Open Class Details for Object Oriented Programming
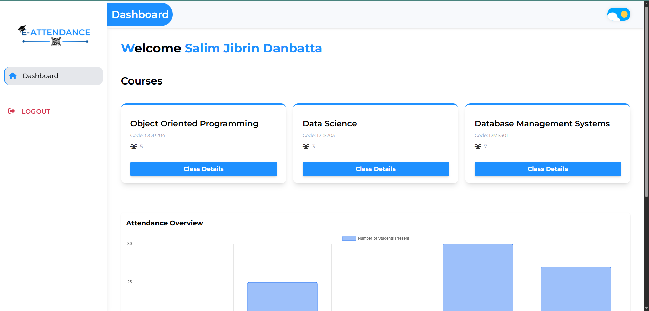 [x=203, y=169]
